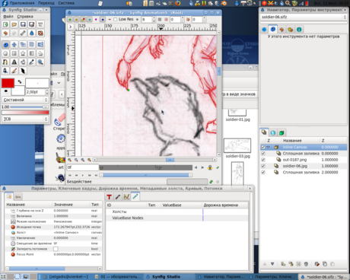Click the onion skin value stepper arrows in the canvas toolbar

[205, 19]
